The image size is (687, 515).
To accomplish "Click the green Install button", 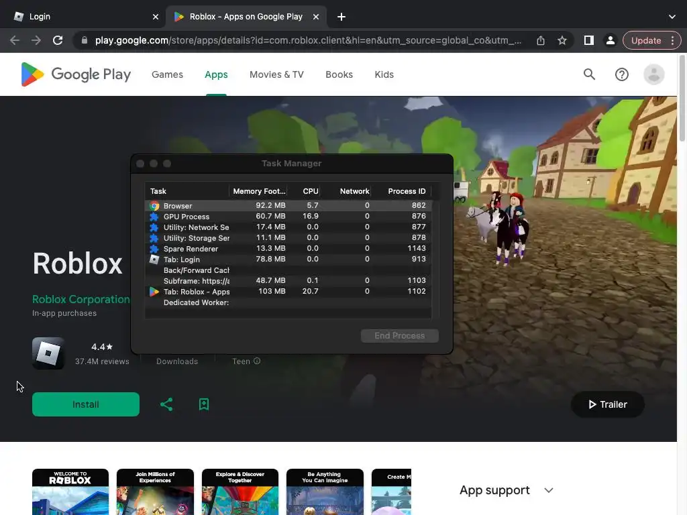I will 86,404.
